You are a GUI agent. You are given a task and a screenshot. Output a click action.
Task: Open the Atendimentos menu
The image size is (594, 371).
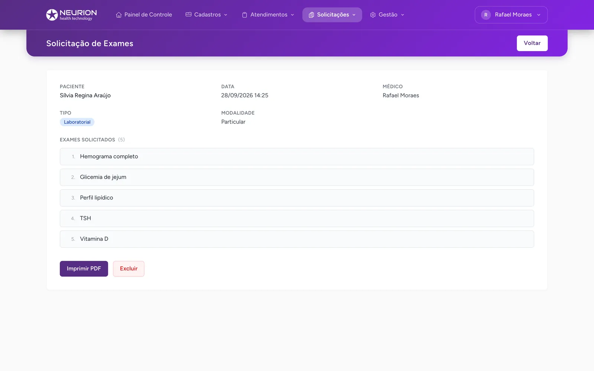pos(268,15)
